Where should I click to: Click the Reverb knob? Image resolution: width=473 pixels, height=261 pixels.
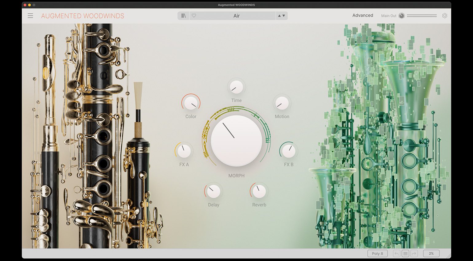(x=259, y=192)
